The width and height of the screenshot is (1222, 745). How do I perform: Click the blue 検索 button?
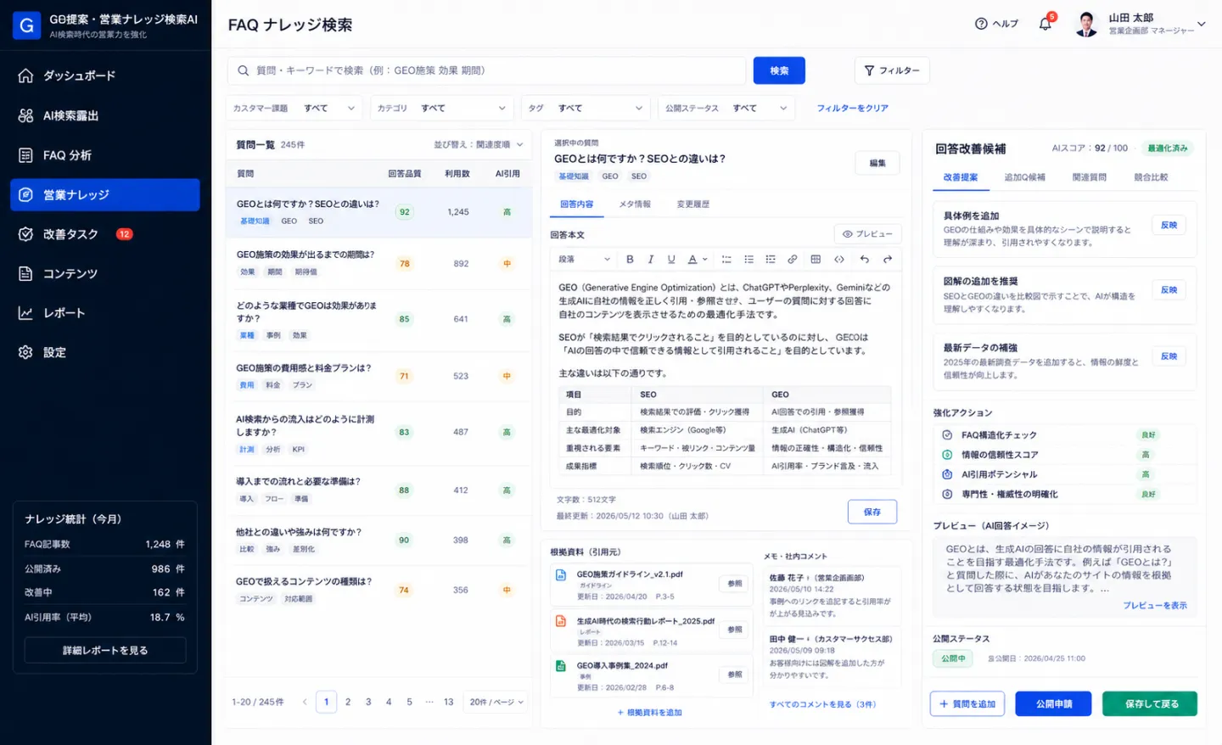pos(779,70)
